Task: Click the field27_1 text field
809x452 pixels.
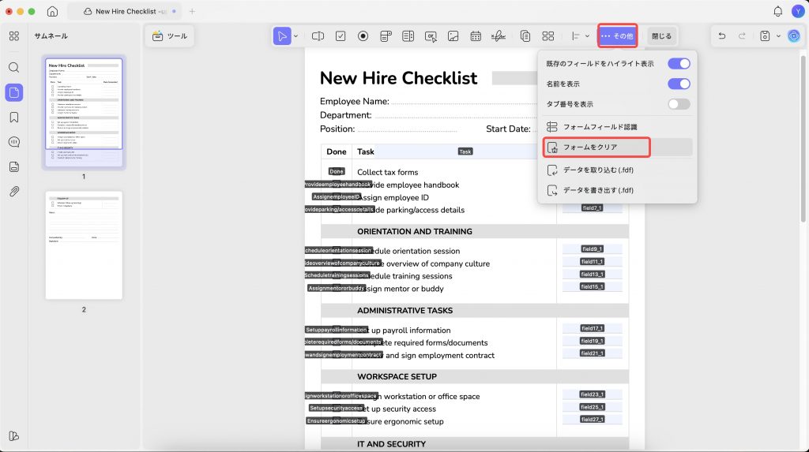Action: coord(593,420)
